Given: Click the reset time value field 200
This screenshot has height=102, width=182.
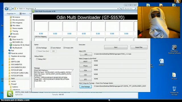Looking at the screenshot, I should coord(53,51).
